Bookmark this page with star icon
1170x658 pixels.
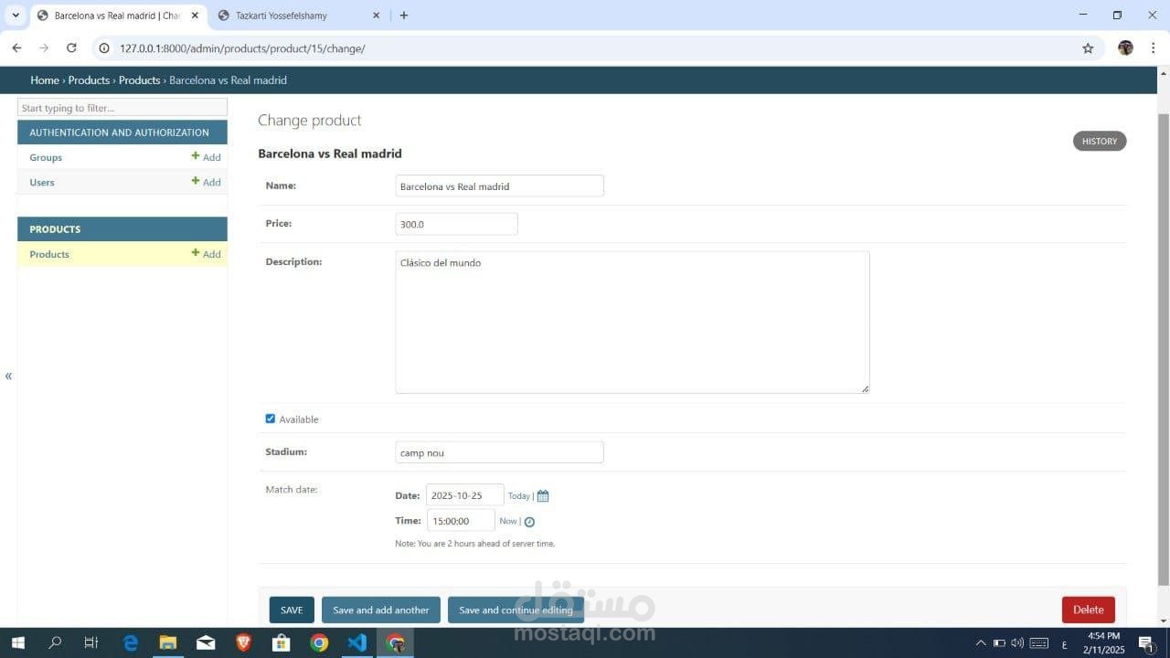pyautogui.click(x=1088, y=48)
